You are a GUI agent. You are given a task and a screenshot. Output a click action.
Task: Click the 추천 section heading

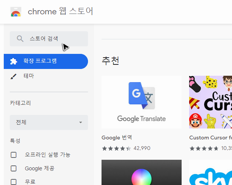(x=111, y=61)
